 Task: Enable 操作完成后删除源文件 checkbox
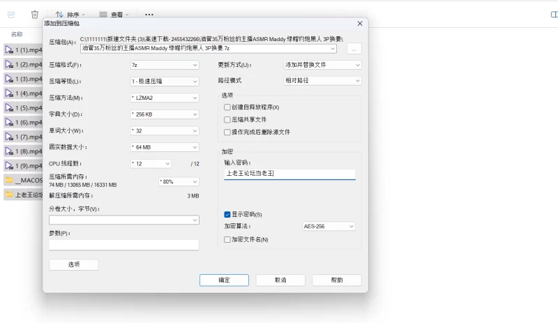pyautogui.click(x=227, y=132)
